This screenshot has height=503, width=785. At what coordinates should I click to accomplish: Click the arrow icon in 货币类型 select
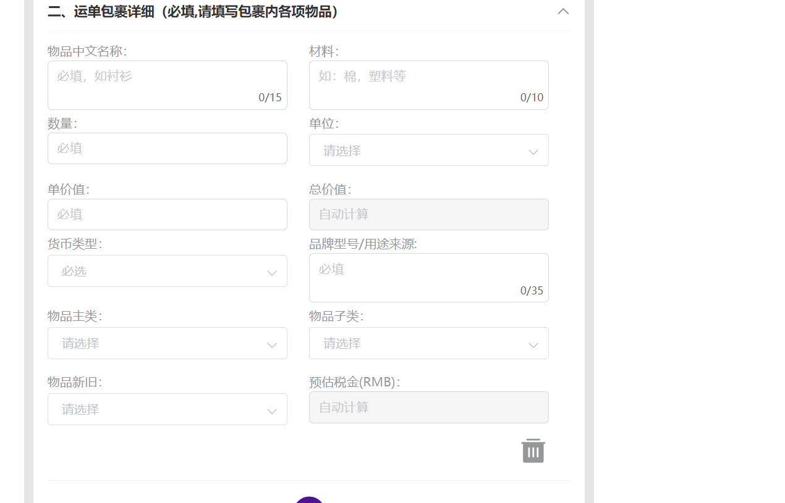click(272, 273)
